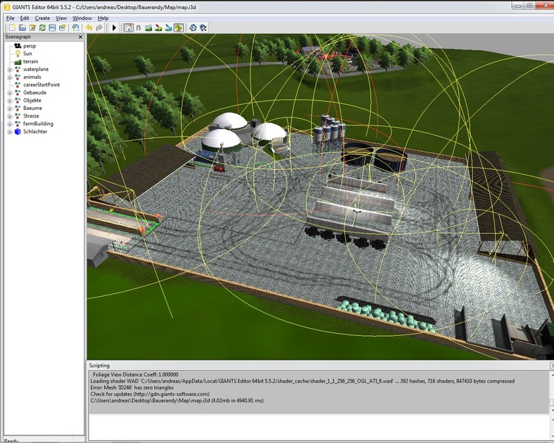Click the green terrain node icon
554x443 pixels.
[x=18, y=62]
